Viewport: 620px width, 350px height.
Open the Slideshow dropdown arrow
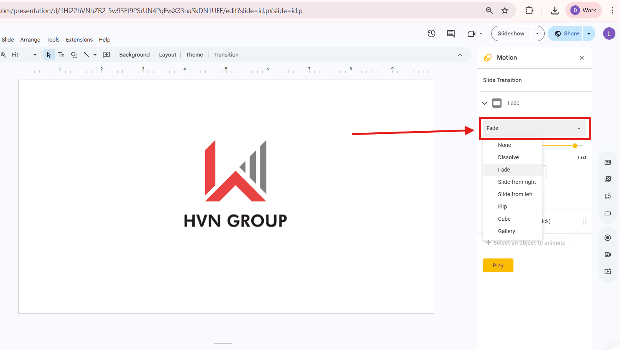click(x=537, y=33)
